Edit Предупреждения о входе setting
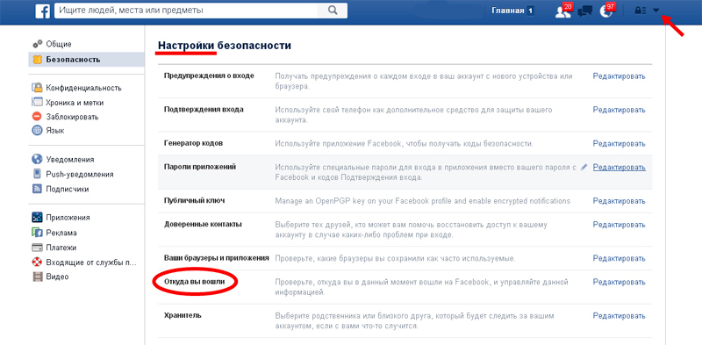The height and width of the screenshot is (345, 702). pos(620,76)
